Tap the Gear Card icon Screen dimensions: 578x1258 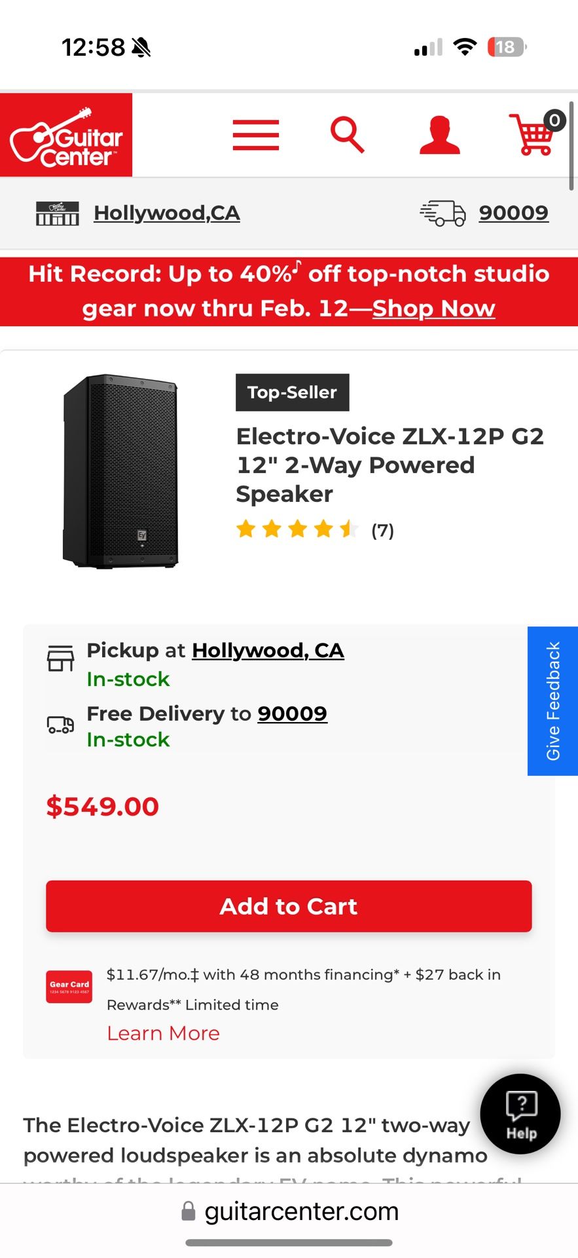[69, 986]
